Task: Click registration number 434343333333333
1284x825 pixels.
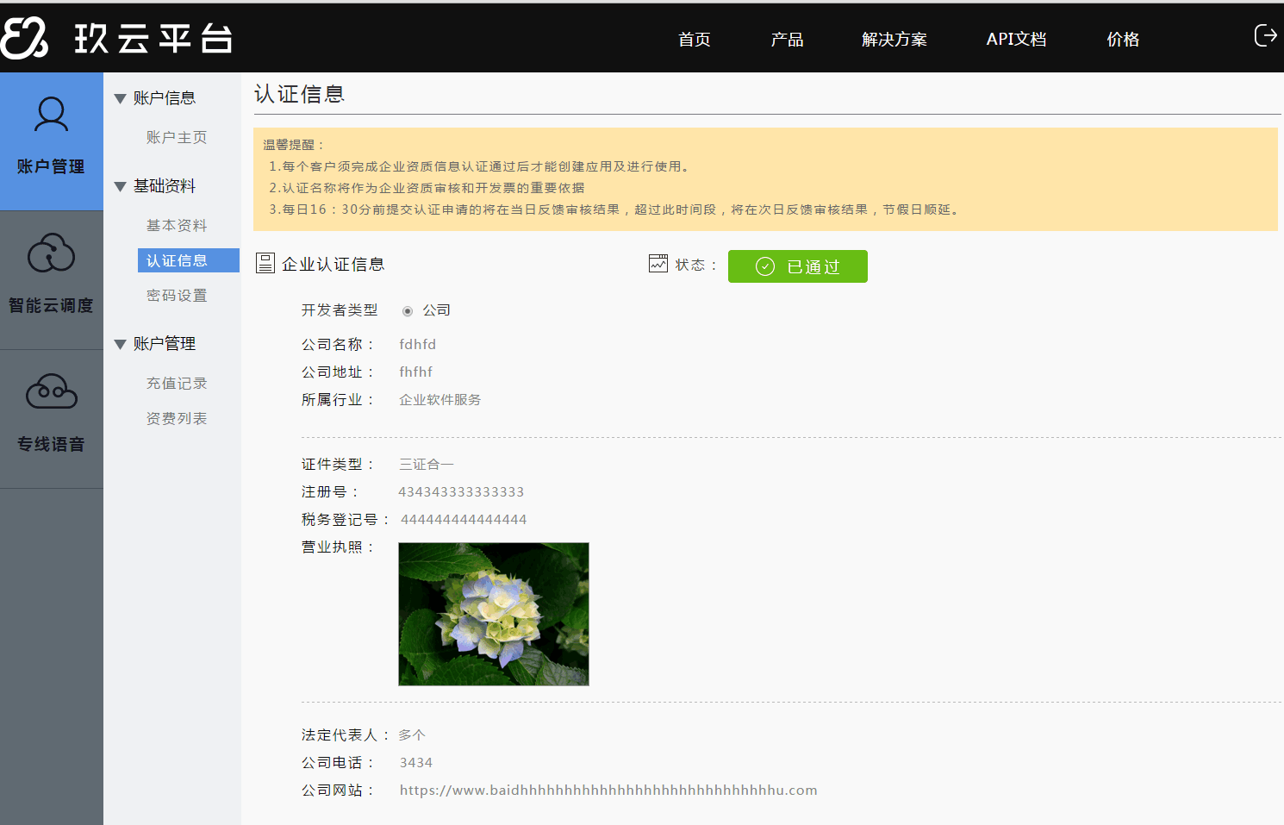Action: (461, 491)
